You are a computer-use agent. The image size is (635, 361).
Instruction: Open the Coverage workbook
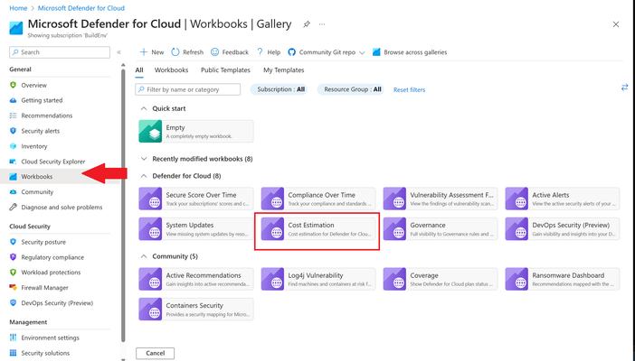[x=441, y=279]
